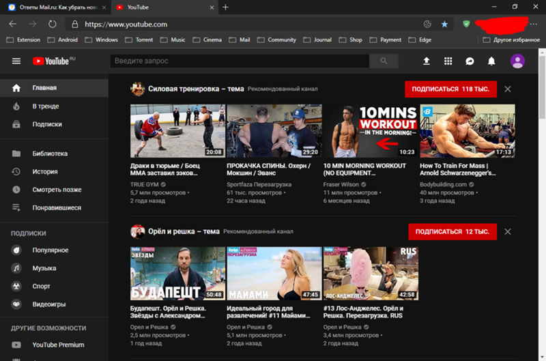This screenshot has width=546, height=361.
Task: Open the purple account avatar
Action: [x=517, y=61]
